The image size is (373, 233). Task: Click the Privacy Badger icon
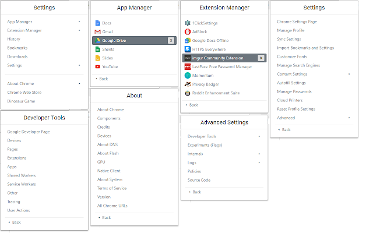188,84
